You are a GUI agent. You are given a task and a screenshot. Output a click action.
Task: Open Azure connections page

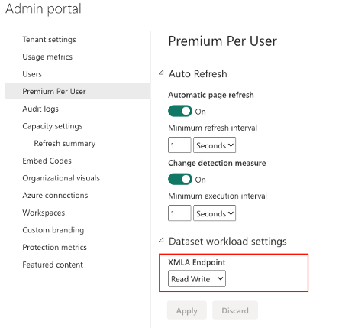point(55,196)
